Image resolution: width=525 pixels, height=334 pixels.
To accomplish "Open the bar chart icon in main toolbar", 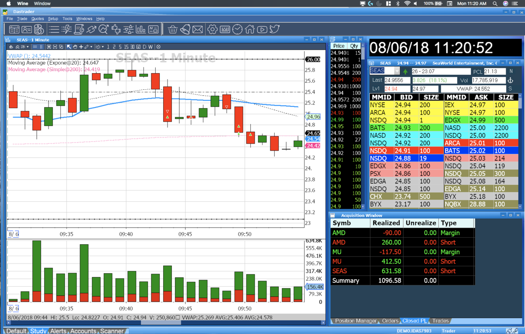I will pyautogui.click(x=140, y=29).
